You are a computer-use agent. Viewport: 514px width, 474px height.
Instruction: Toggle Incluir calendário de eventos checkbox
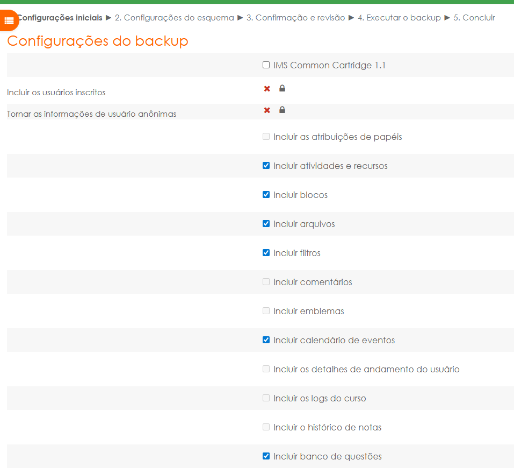pos(266,340)
